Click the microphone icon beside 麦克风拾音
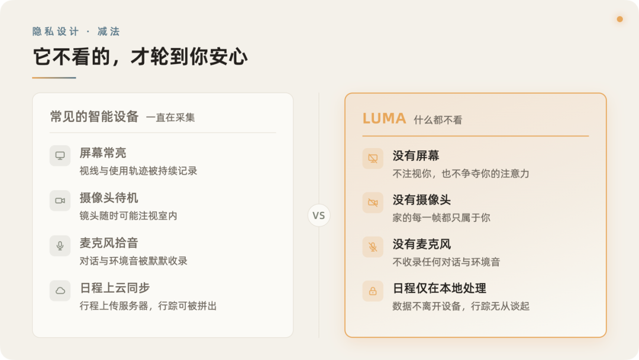Viewport: 639px width, 360px height. click(60, 246)
